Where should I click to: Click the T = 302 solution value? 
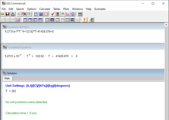[x=11, y=91]
